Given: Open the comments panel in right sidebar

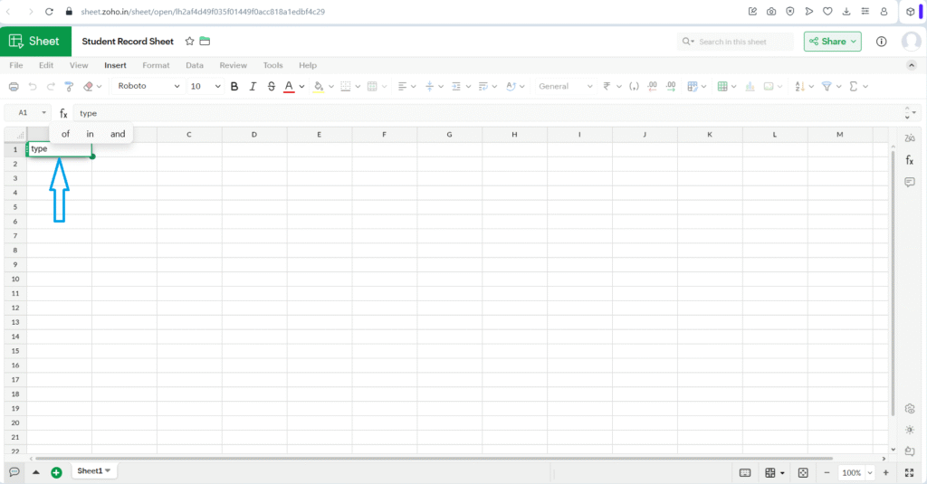Looking at the screenshot, I should pyautogui.click(x=910, y=183).
